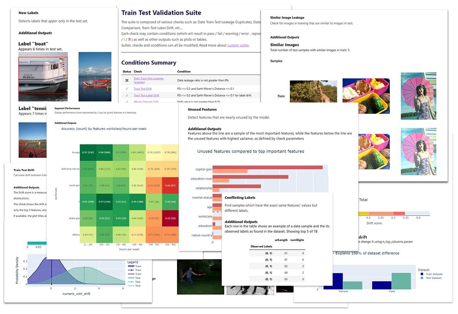Click the teal drift score bar above density plot
Viewport: 458px width, 314px height.
click(37, 243)
